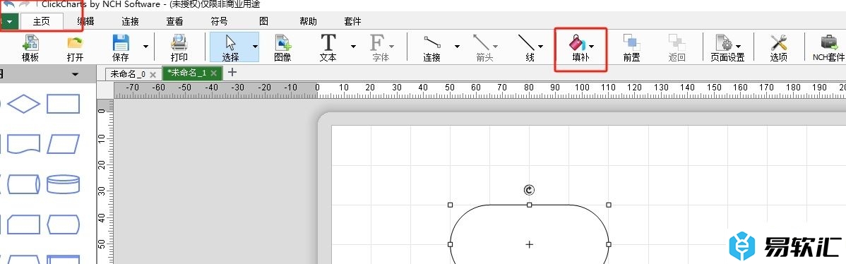The height and width of the screenshot is (264, 846).
Task: Select the *未命名_1 document tab
Action: 186,73
